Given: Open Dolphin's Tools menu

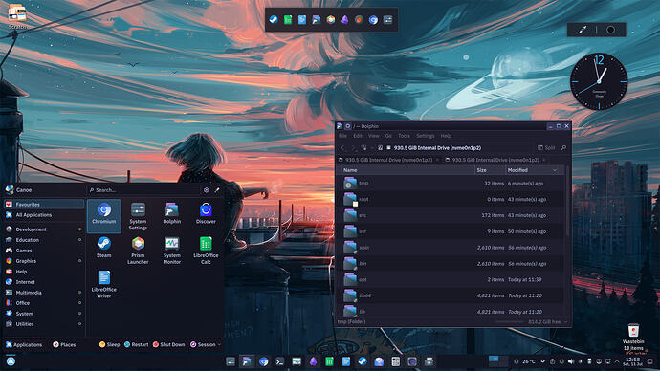Looking at the screenshot, I should (x=404, y=136).
